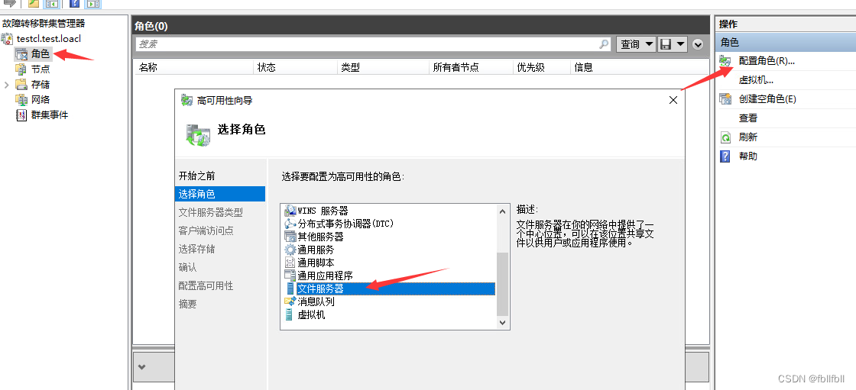
Task: Select 通用脚本 role icon
Action: (x=290, y=263)
